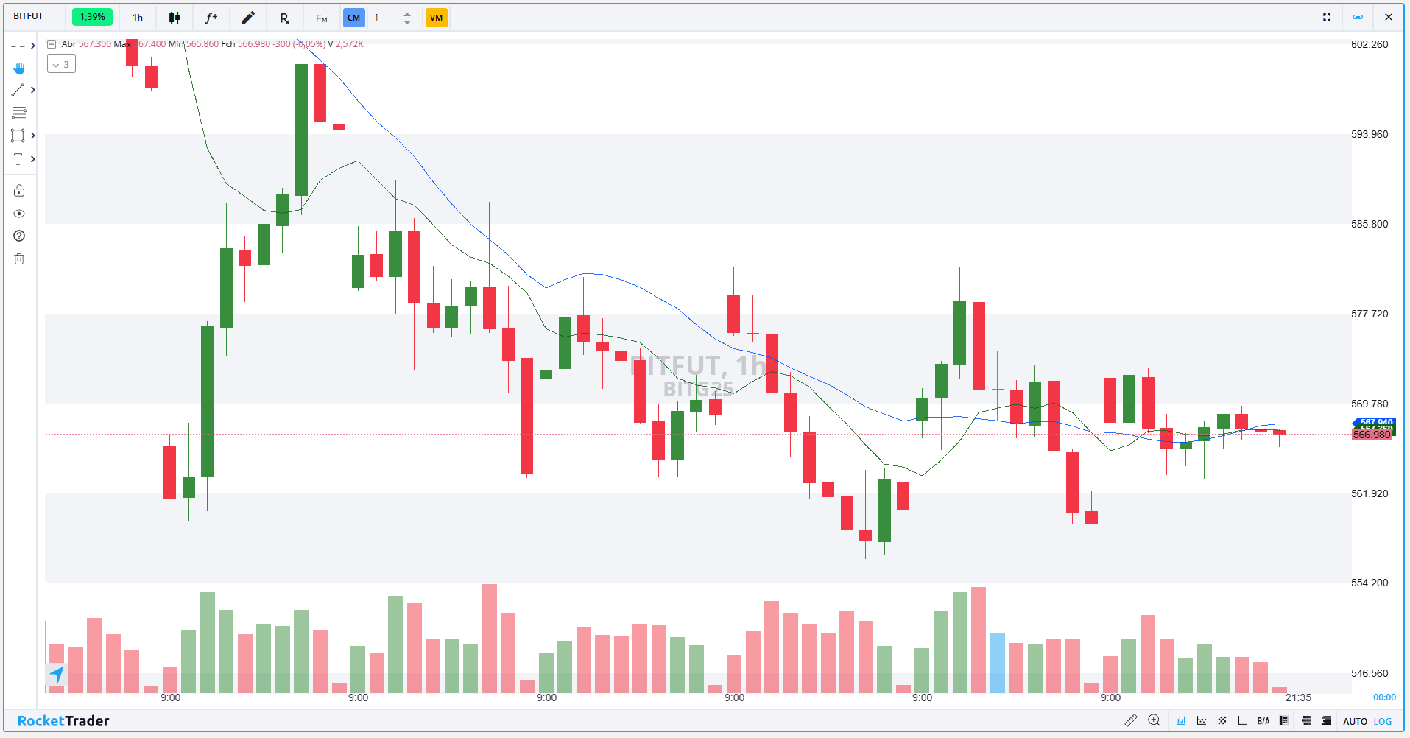Select the hand pan tool
The height and width of the screenshot is (738, 1410).
click(x=18, y=68)
